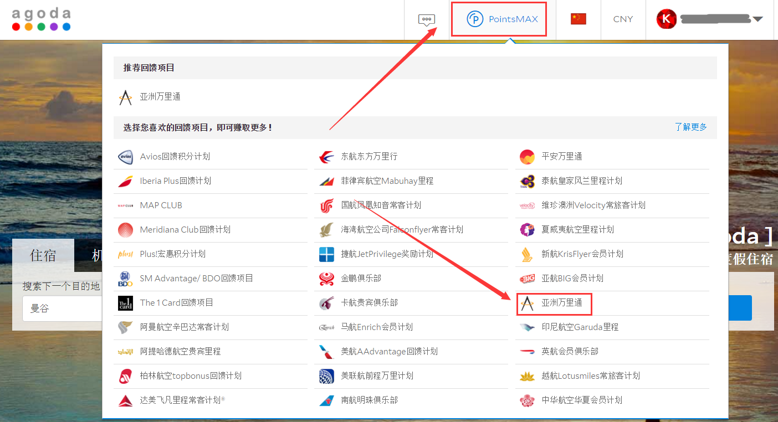Image resolution: width=778 pixels, height=422 pixels.
Task: Click the Avios program logo
Action: (126, 157)
